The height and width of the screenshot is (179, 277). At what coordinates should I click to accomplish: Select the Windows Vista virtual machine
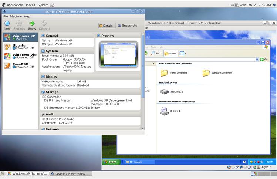point(20,56)
